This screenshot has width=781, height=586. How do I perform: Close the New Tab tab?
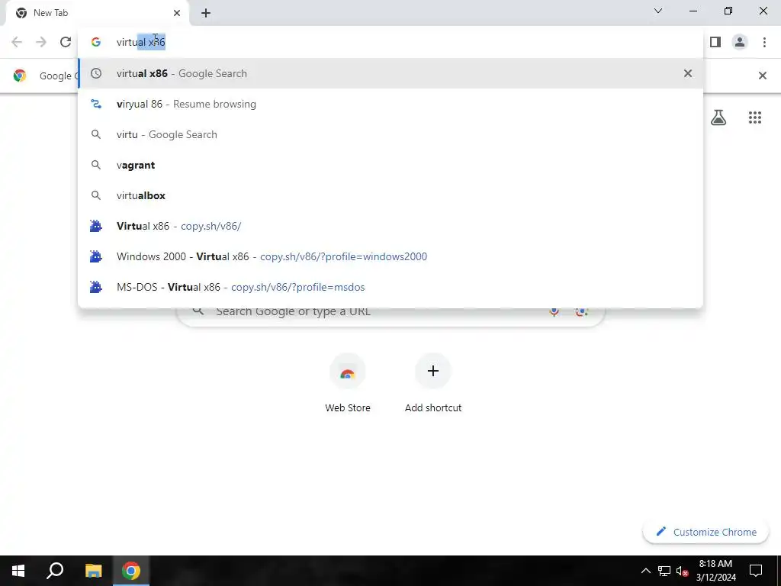pyautogui.click(x=177, y=13)
